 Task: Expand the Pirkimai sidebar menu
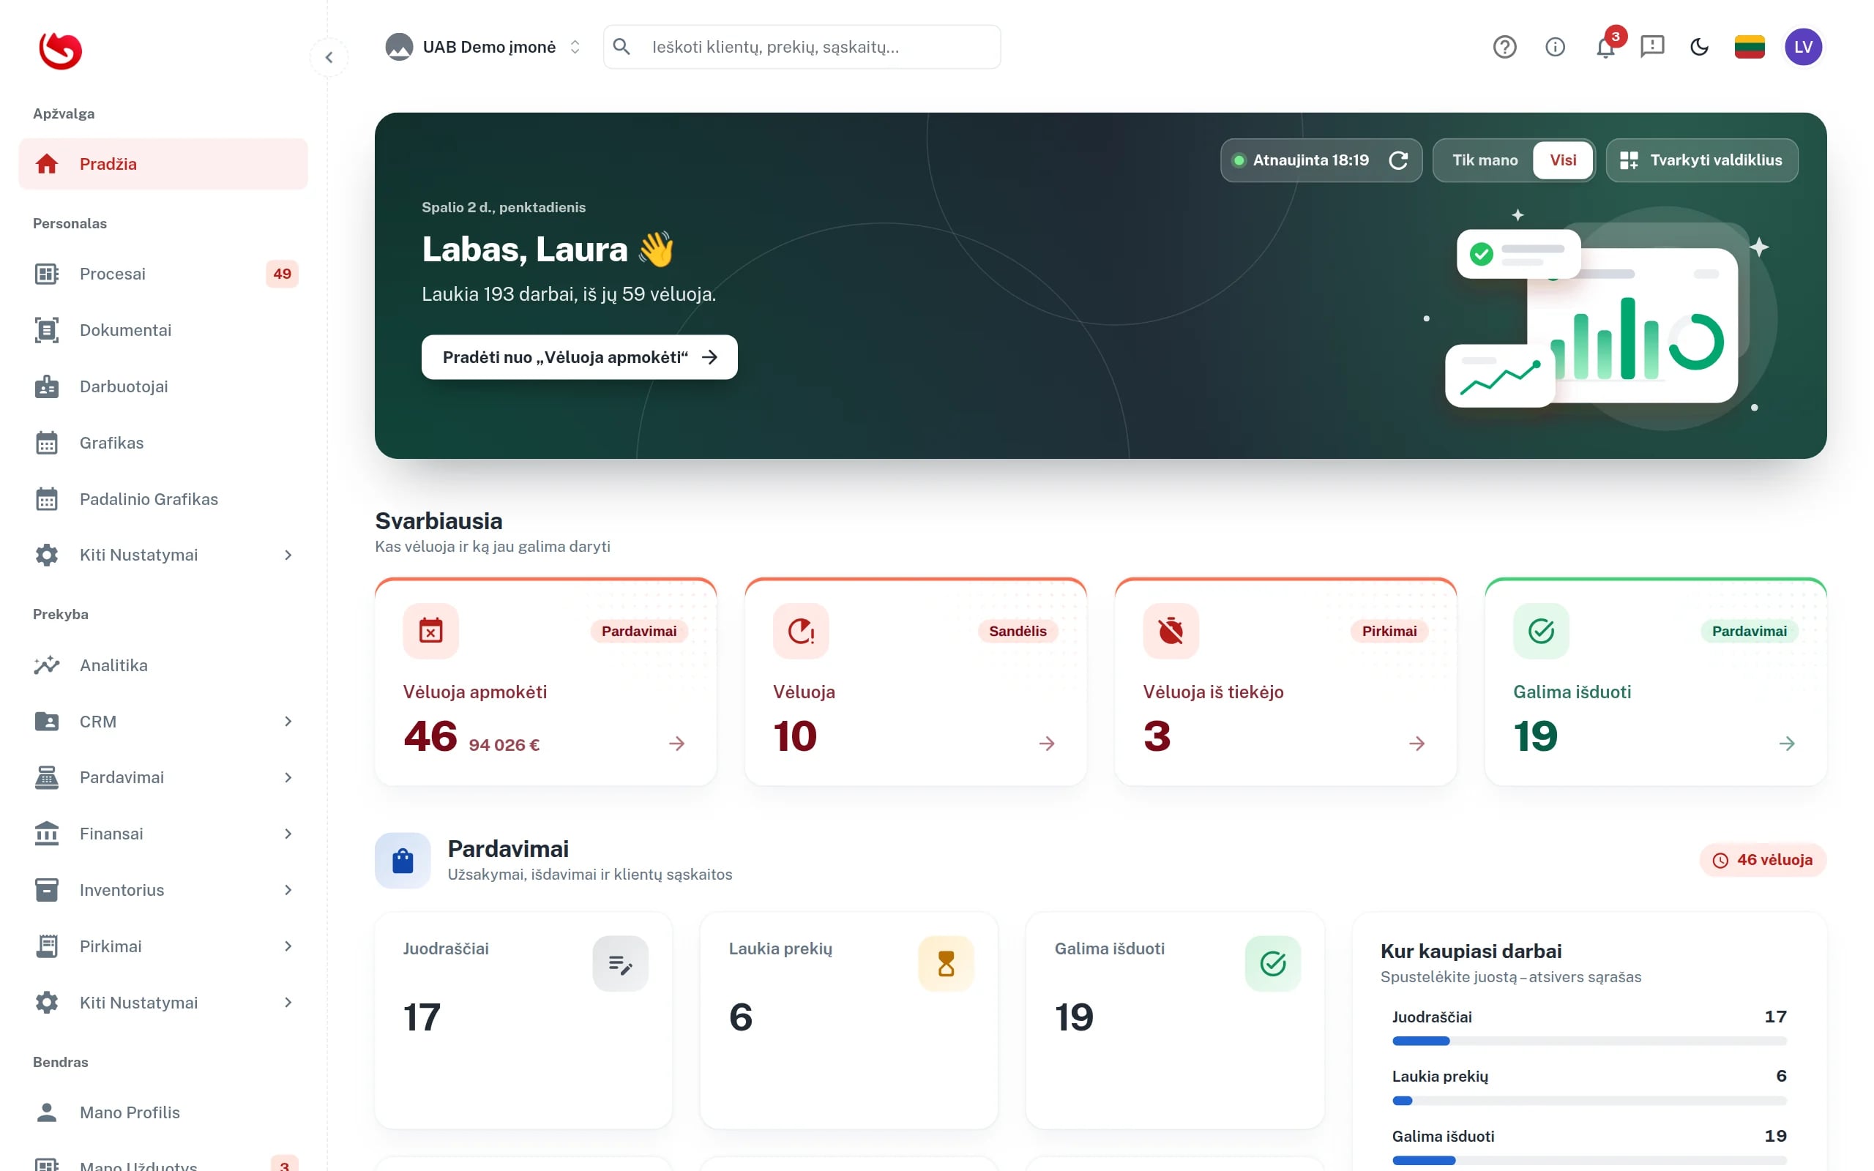[x=163, y=946]
